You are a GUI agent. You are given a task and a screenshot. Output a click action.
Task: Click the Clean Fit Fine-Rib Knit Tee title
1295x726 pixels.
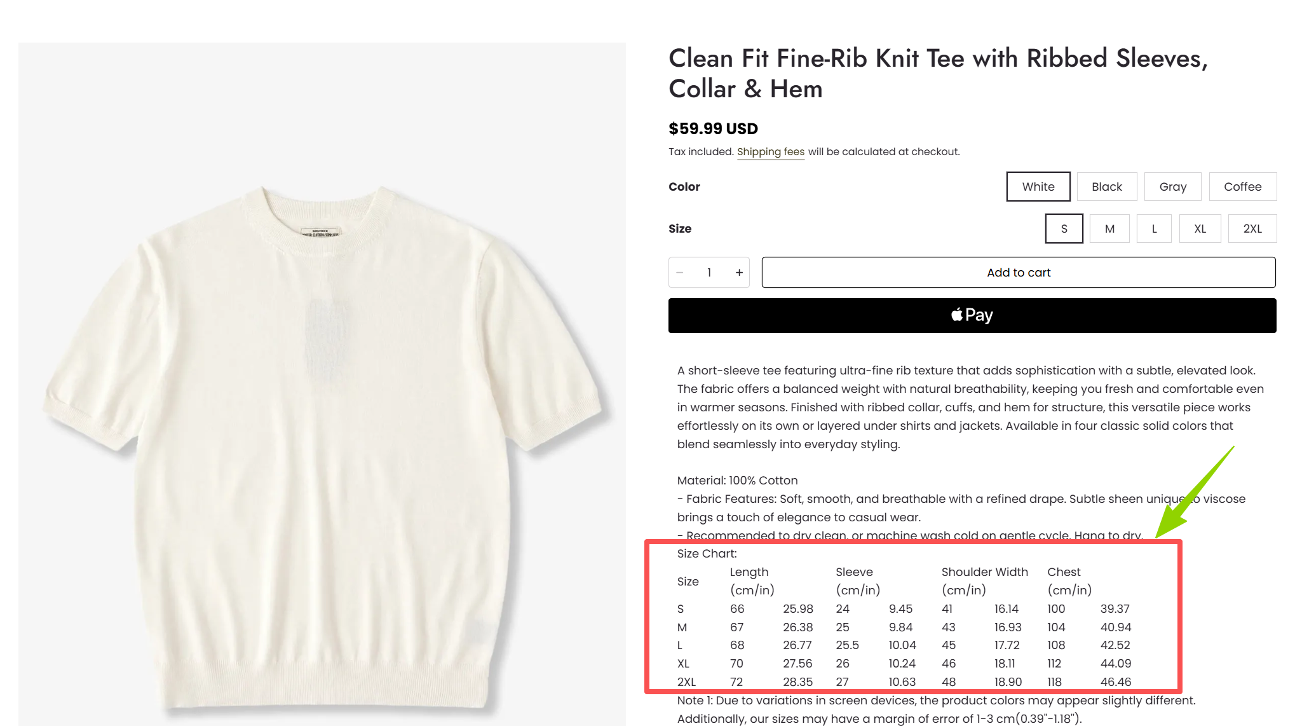point(937,73)
